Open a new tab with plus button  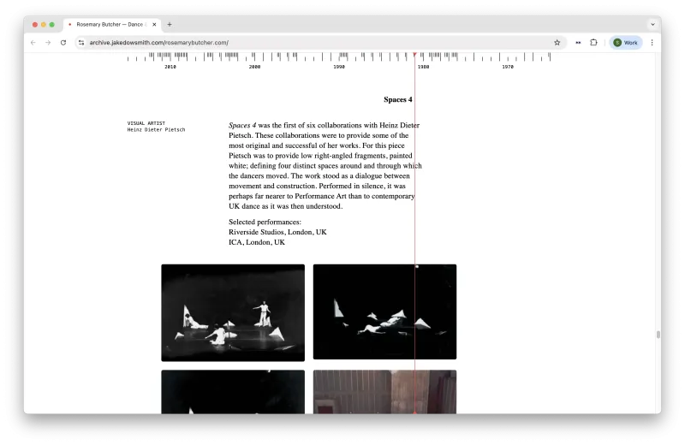click(170, 25)
